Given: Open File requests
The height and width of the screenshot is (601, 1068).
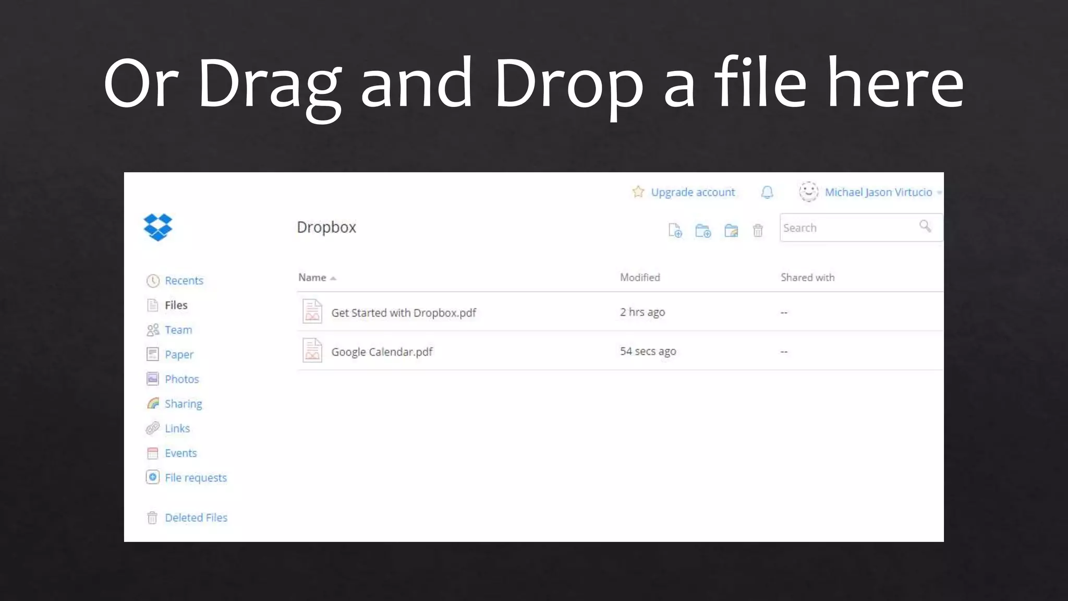Looking at the screenshot, I should pyautogui.click(x=196, y=478).
